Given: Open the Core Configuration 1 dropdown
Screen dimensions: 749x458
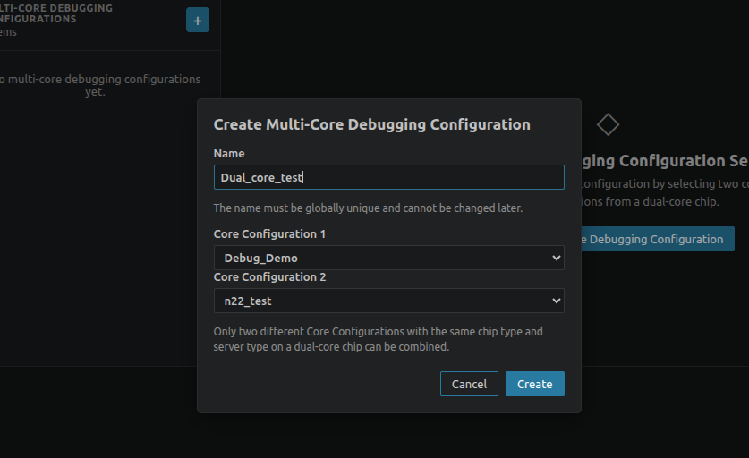Looking at the screenshot, I should [389, 258].
